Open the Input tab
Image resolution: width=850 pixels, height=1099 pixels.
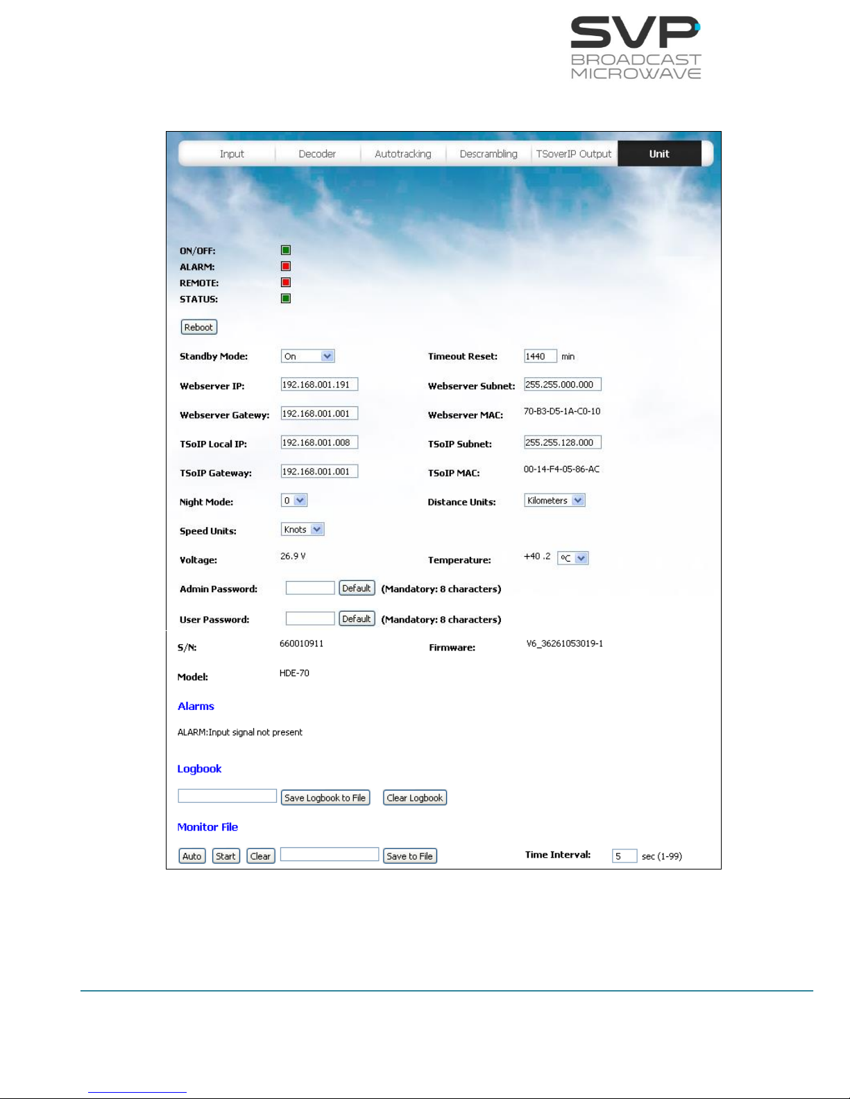click(x=232, y=154)
